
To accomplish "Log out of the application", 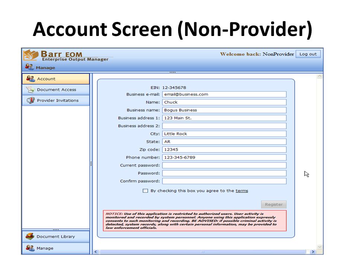I will pyautogui.click(x=308, y=54).
